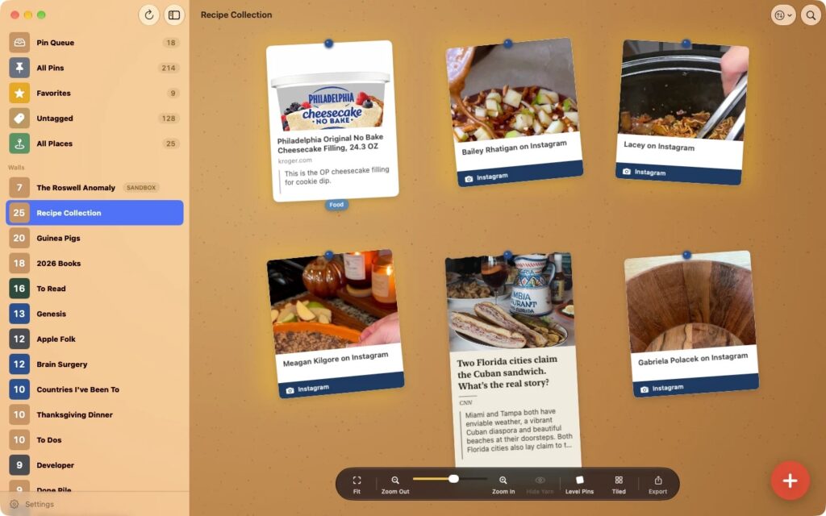This screenshot has width=826, height=516.
Task: Click the pushpin on the Gabriela card
Action: [687, 255]
